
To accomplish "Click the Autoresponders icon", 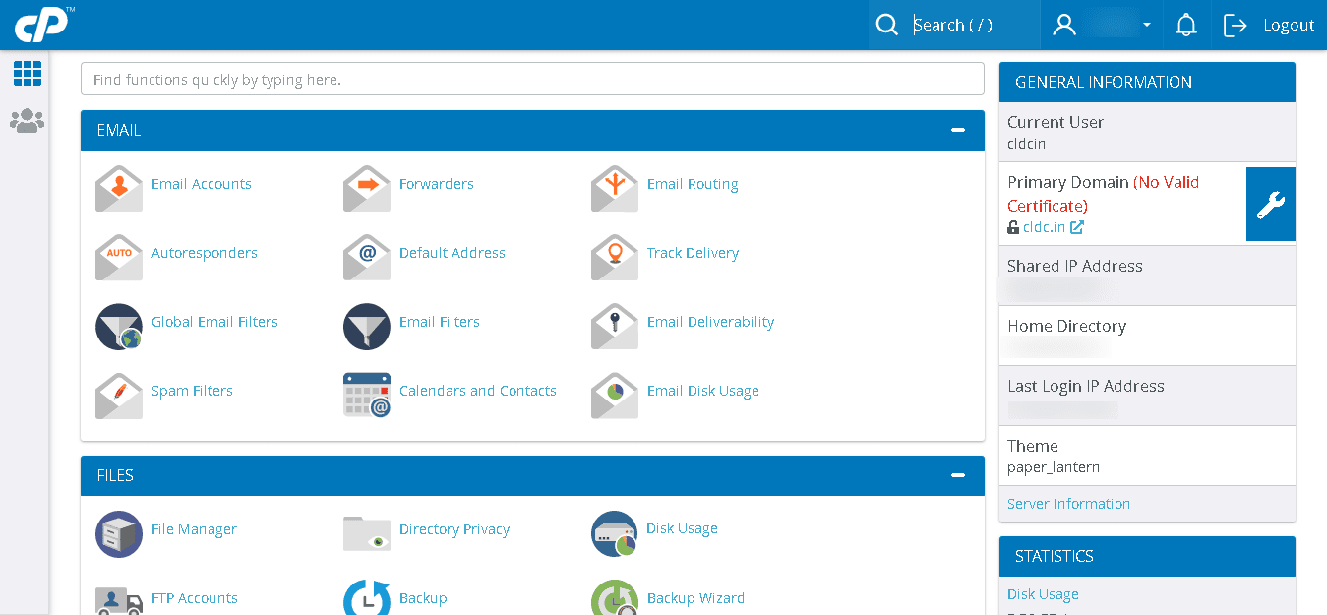I will pyautogui.click(x=119, y=257).
